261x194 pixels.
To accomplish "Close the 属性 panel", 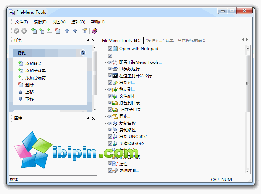I will 93,118.
